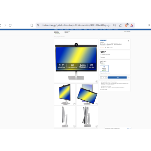Add the monitor to favorites heart icon
151x151 pixels.
(128, 78)
